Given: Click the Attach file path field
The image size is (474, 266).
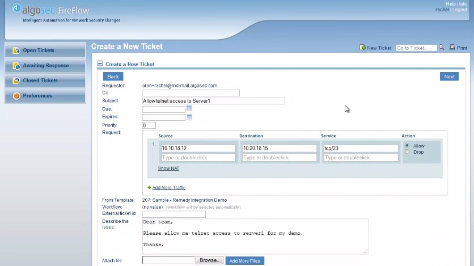Looking at the screenshot, I should coord(168,260).
